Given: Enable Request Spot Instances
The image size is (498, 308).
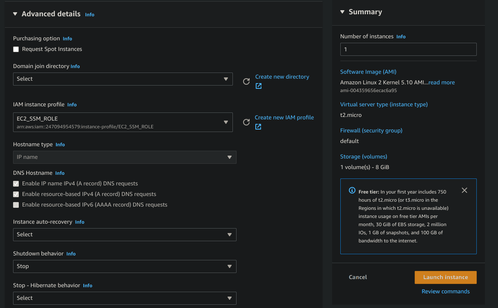Looking at the screenshot, I should 16,49.
